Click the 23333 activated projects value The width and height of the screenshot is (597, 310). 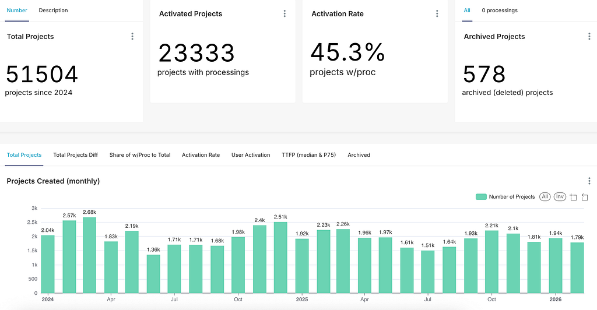pos(196,53)
